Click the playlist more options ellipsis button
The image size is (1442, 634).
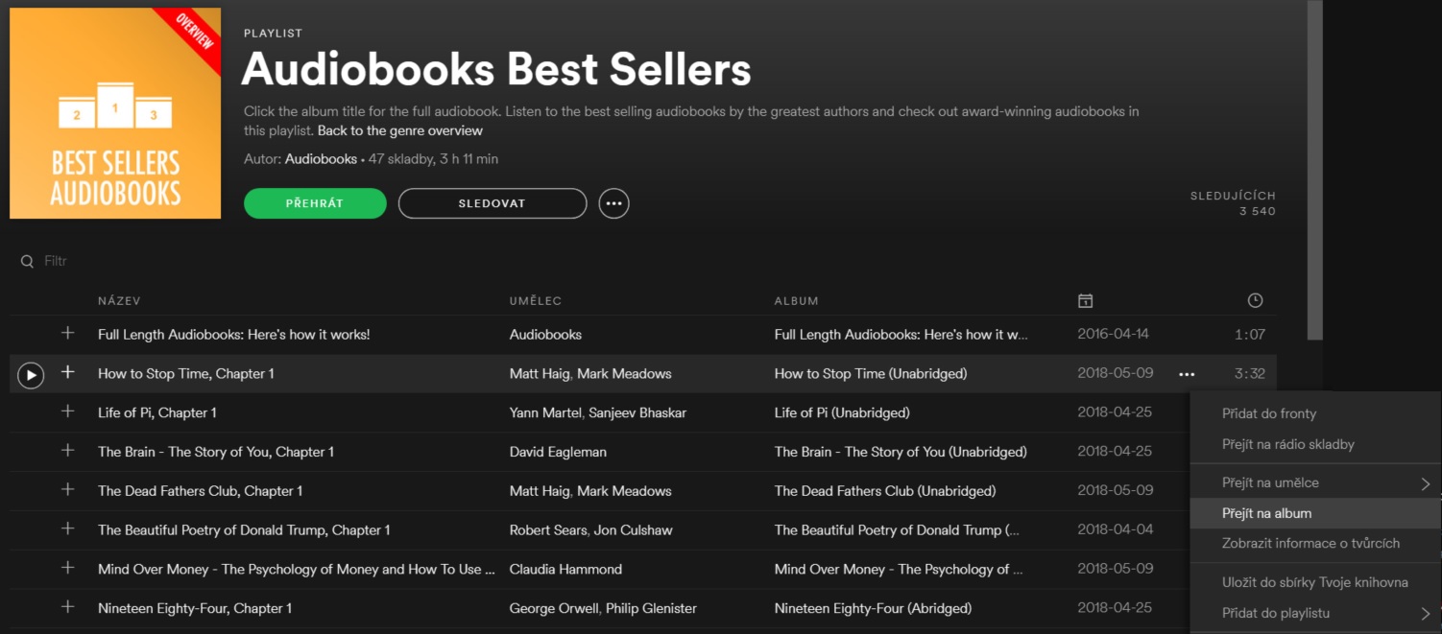[x=613, y=203]
